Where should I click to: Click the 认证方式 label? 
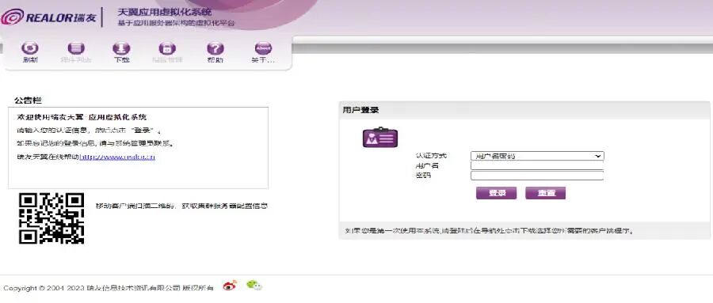point(431,156)
